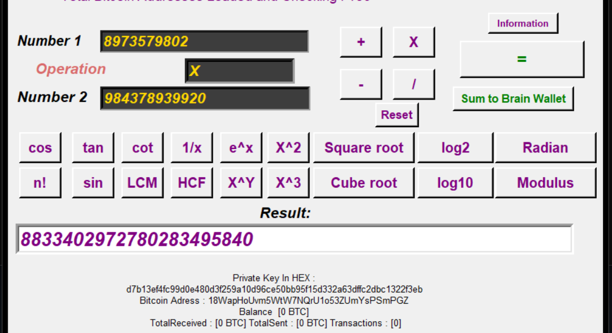Click the Number 1 input field
The image size is (612, 333).
point(204,42)
